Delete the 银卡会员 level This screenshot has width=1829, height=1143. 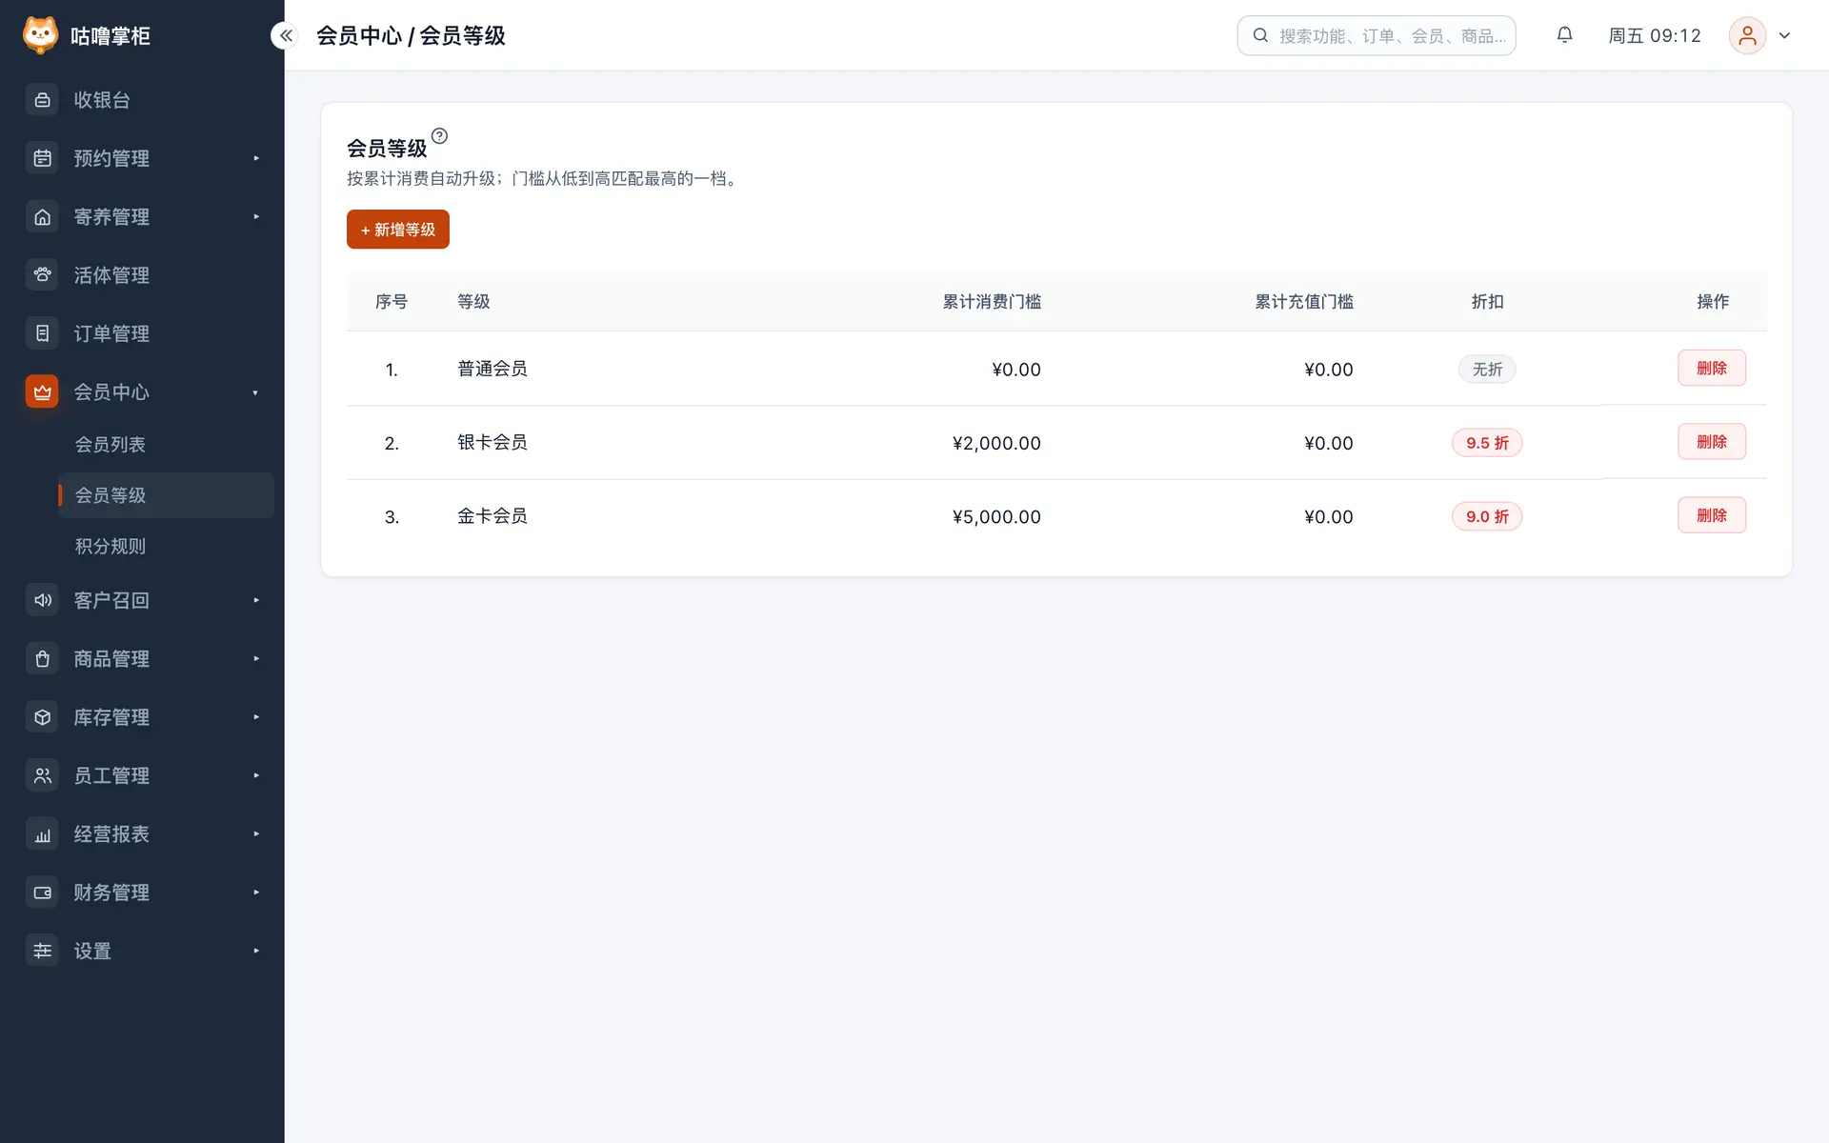1711,442
